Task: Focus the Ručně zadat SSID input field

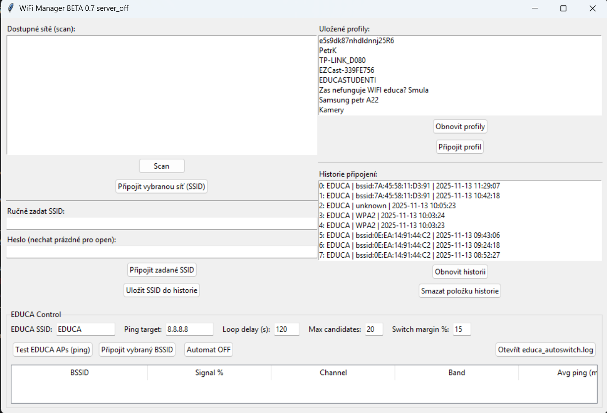Action: tap(161, 224)
